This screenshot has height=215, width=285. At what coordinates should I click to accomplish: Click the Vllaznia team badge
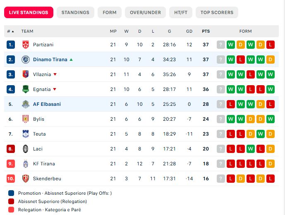[x=26, y=74]
